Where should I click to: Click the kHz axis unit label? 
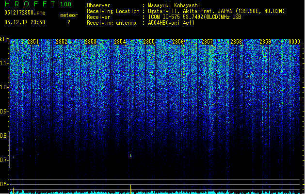coord(4,39)
